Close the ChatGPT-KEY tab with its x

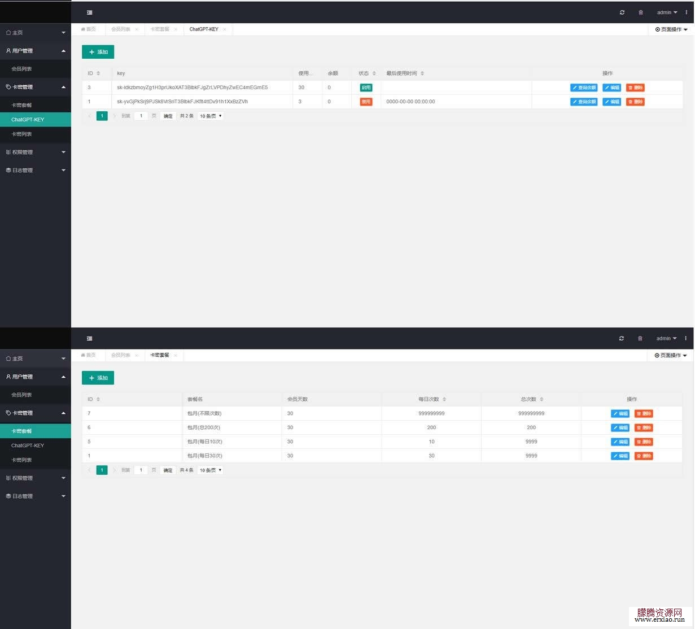pyautogui.click(x=225, y=29)
